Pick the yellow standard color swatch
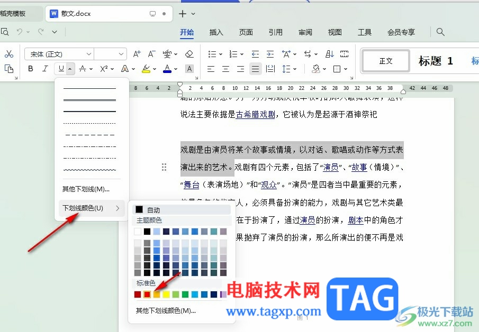Image resolution: width=479 pixels, height=332 pixels. point(166,294)
